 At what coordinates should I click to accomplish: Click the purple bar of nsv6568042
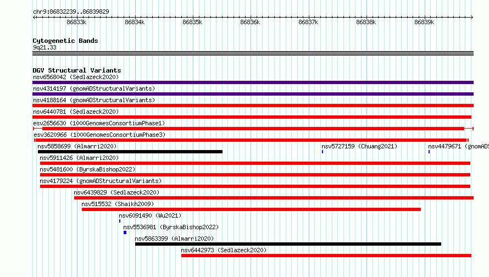(253, 82)
